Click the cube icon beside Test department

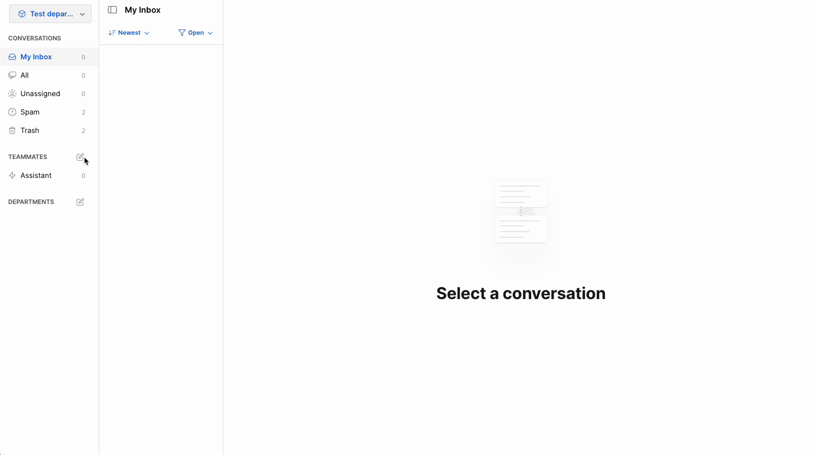(22, 14)
